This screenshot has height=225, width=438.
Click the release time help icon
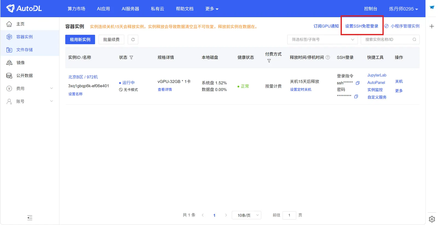point(328,57)
